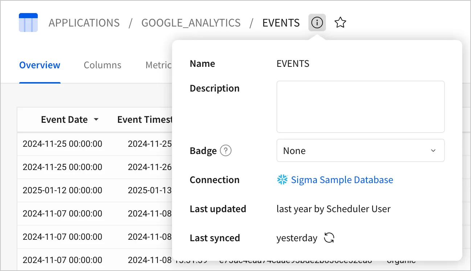Viewport: 471px width, 271px height.
Task: Click the table icon beside APPLICATIONS
Action: [x=28, y=23]
